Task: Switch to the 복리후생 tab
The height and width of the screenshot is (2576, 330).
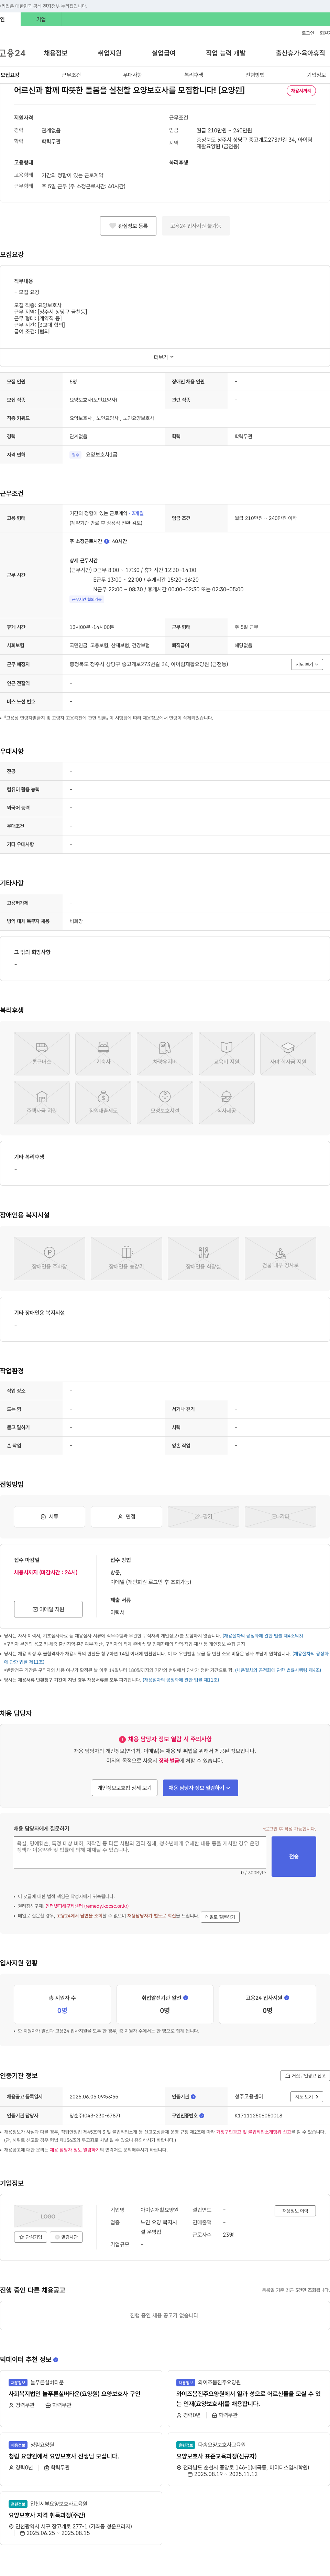Action: point(194,75)
